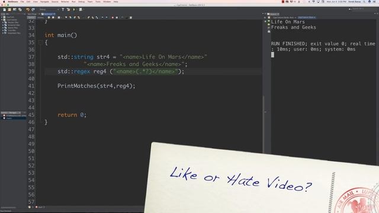Click the green Run Project icon

(73, 9)
